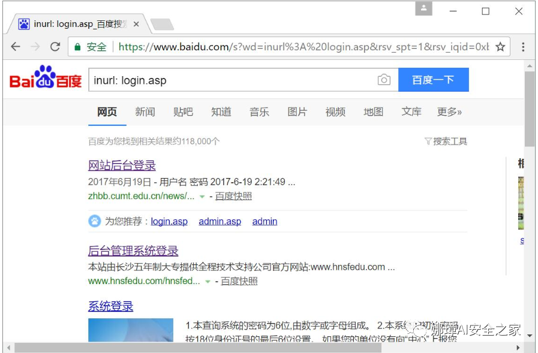Open the 视频 tab
538x353 pixels.
(x=335, y=111)
